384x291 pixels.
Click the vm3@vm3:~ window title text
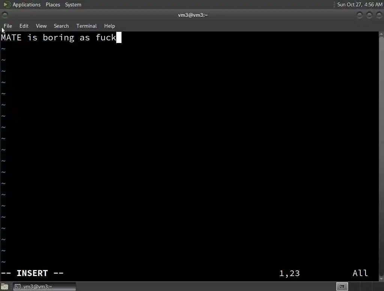pos(193,15)
